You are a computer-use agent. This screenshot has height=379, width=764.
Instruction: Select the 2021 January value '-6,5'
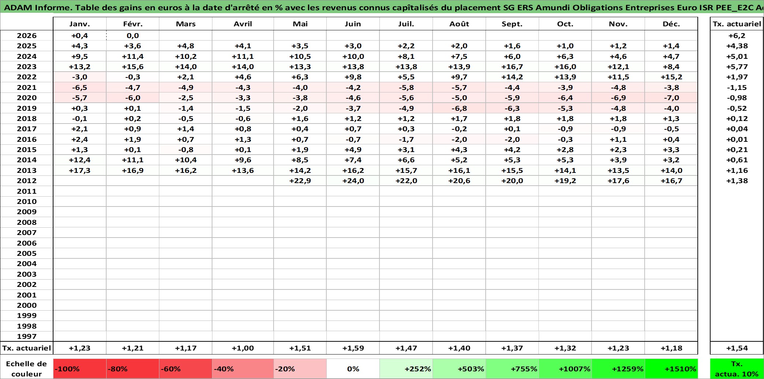79,87
